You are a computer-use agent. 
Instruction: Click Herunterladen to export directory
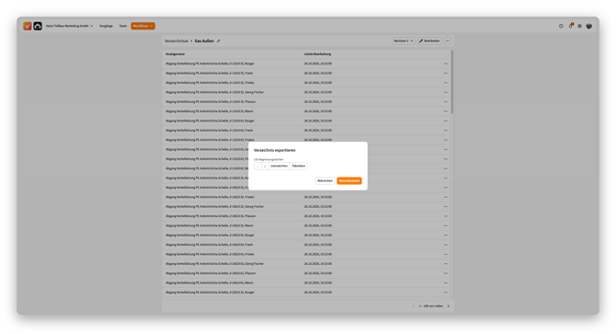(x=349, y=180)
